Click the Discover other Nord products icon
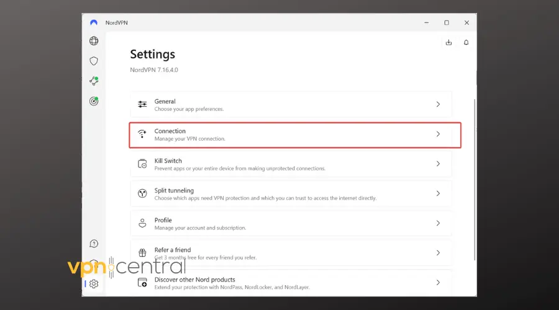The image size is (559, 310). point(142,283)
